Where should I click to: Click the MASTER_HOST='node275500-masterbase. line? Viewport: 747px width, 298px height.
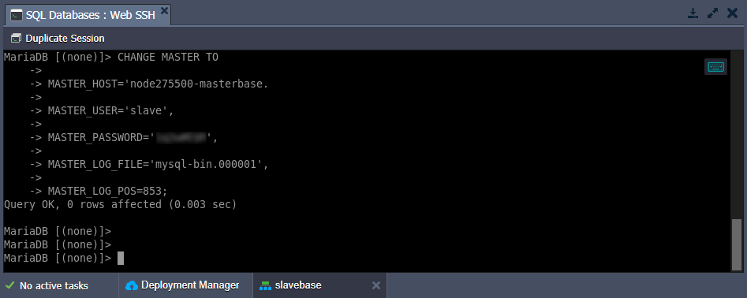pyautogui.click(x=158, y=84)
